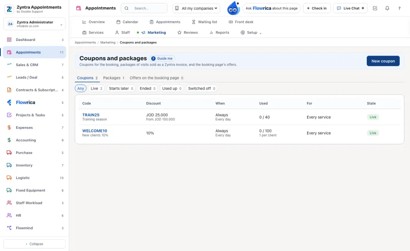The width and height of the screenshot is (410, 251).
Task: Switch to Offers on the booking page tab
Action: tap(156, 78)
